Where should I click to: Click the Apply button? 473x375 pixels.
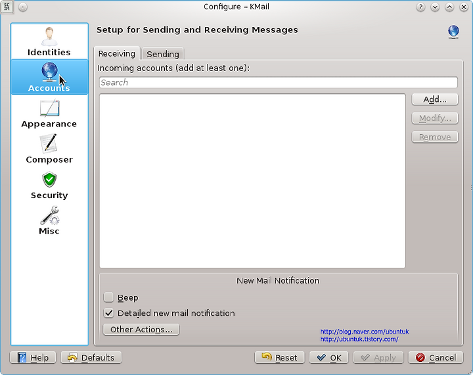point(378,357)
